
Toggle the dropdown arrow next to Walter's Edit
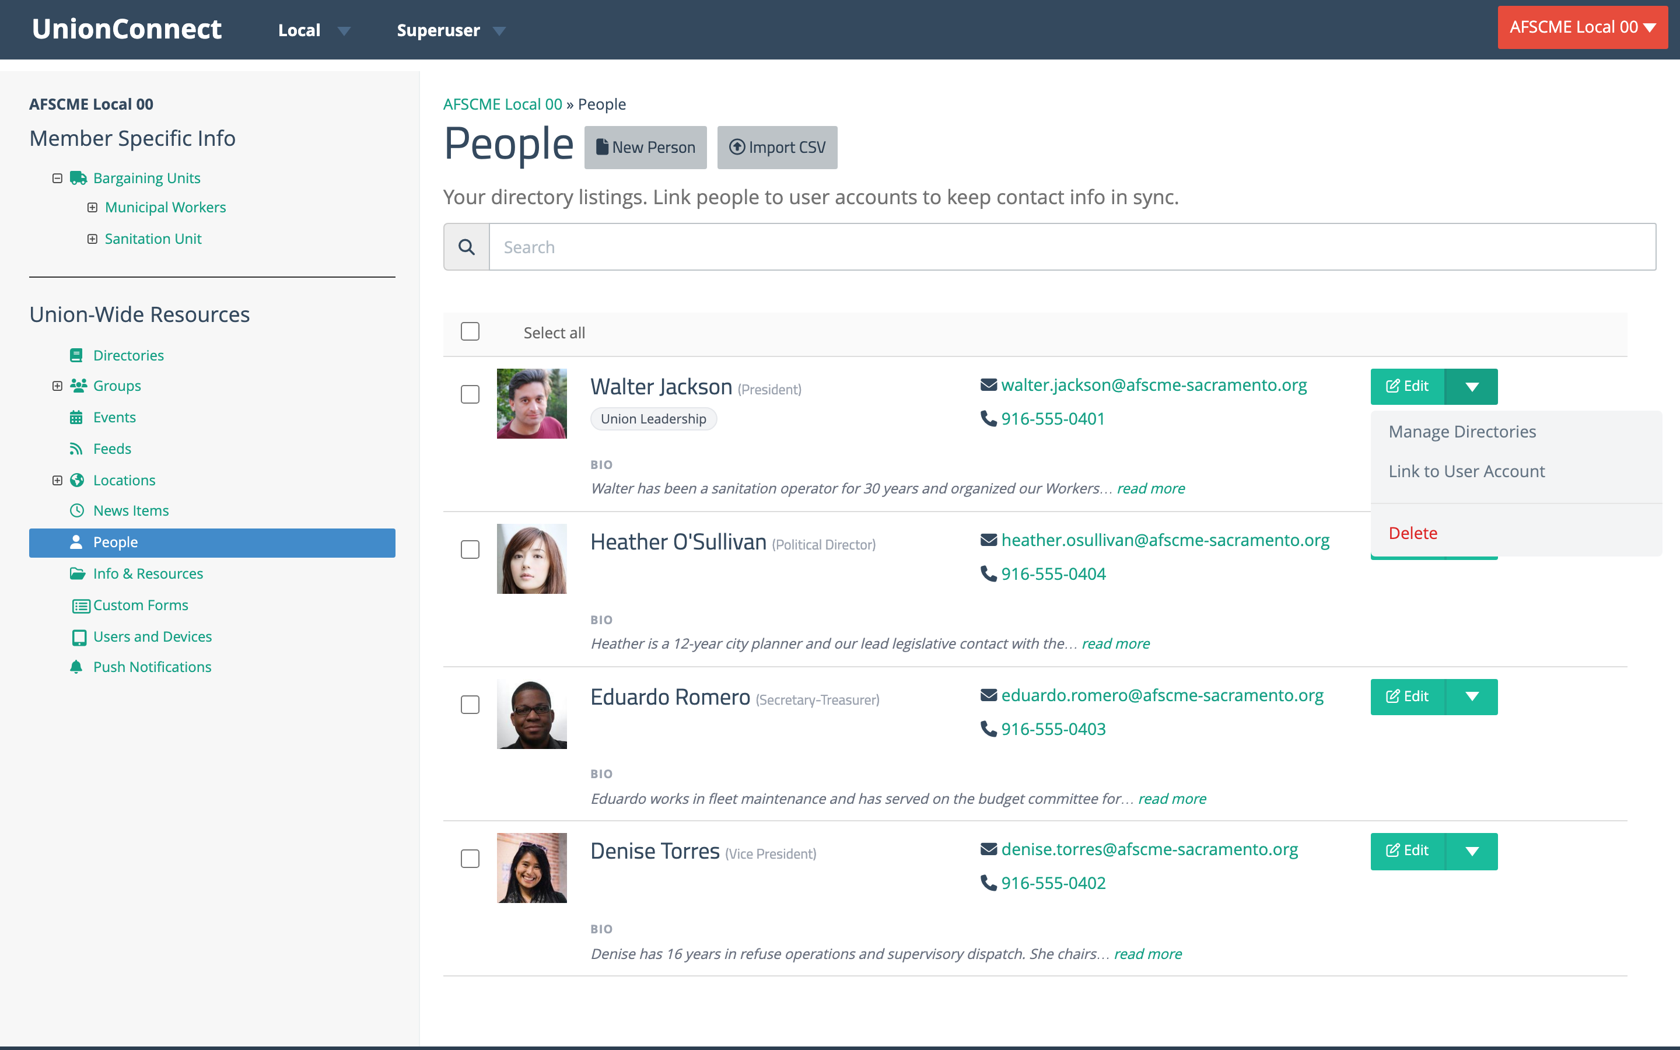point(1471,387)
